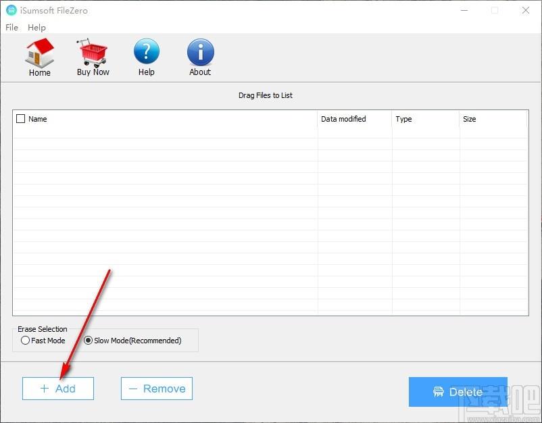Image resolution: width=542 pixels, height=423 pixels.
Task: Click the Drag Files to List label
Action: pyautogui.click(x=266, y=95)
